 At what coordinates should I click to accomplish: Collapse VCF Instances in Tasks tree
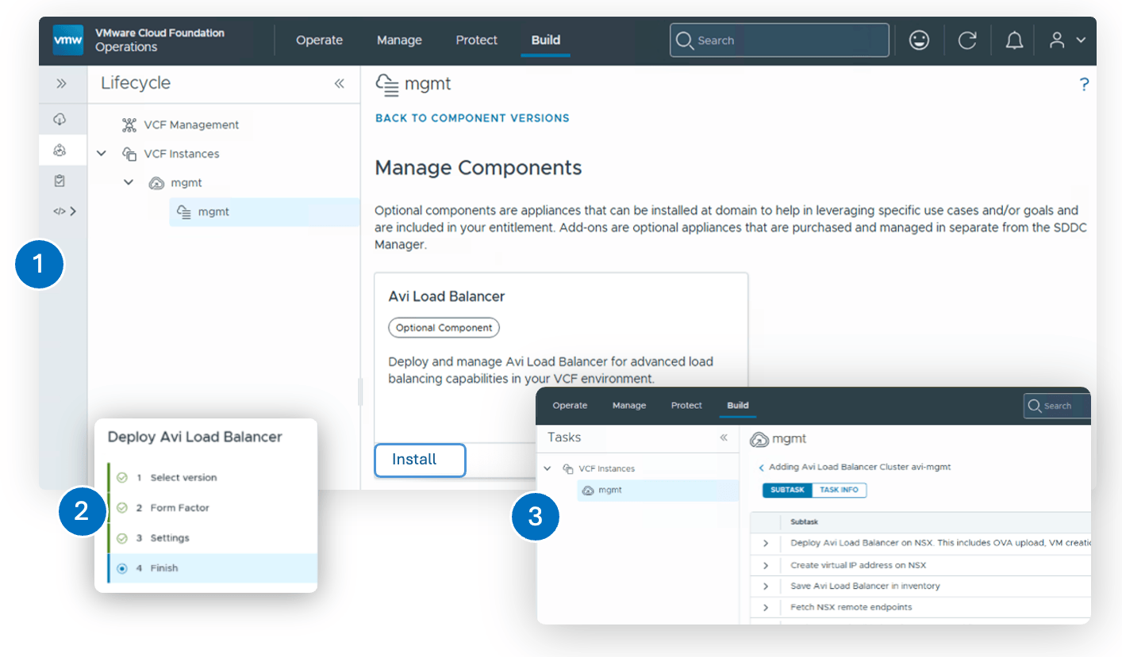point(547,468)
